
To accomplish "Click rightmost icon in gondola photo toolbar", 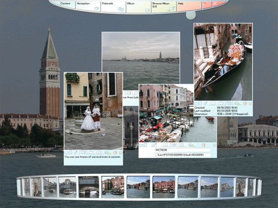I will click(x=250, y=104).
